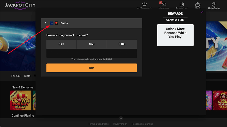
Task: Open Messages envelope icon
Action: 164,5
